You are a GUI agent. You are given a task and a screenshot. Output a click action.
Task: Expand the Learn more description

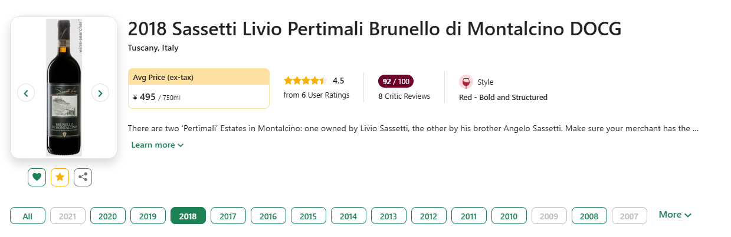click(157, 145)
